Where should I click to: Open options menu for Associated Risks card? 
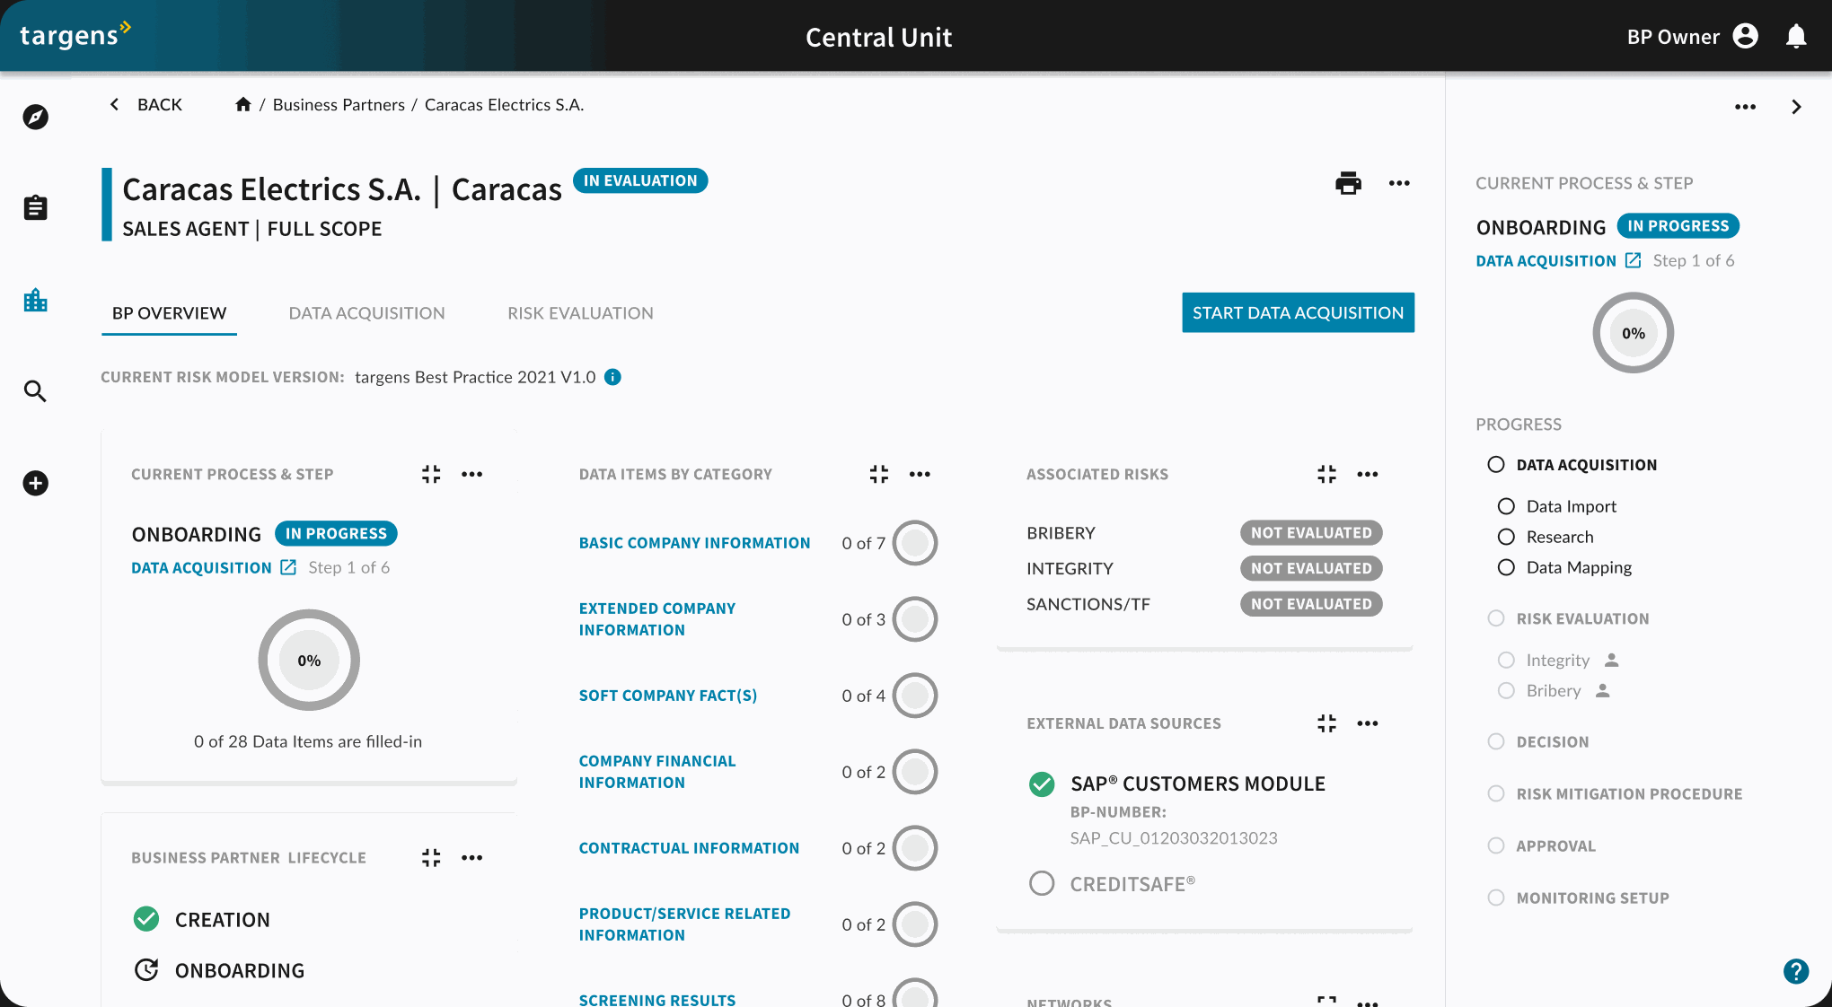tap(1368, 474)
